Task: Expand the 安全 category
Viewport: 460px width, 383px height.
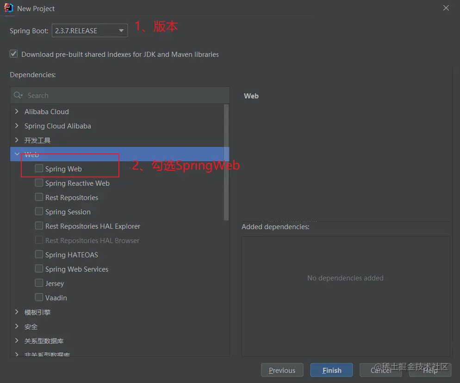Action: pyautogui.click(x=17, y=326)
